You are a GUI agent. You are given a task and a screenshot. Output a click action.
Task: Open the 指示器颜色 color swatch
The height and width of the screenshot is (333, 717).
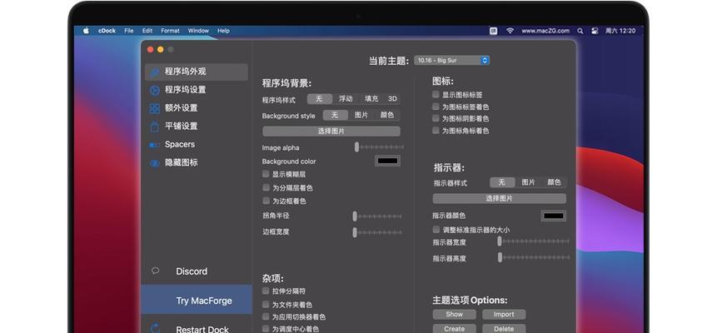(x=554, y=216)
